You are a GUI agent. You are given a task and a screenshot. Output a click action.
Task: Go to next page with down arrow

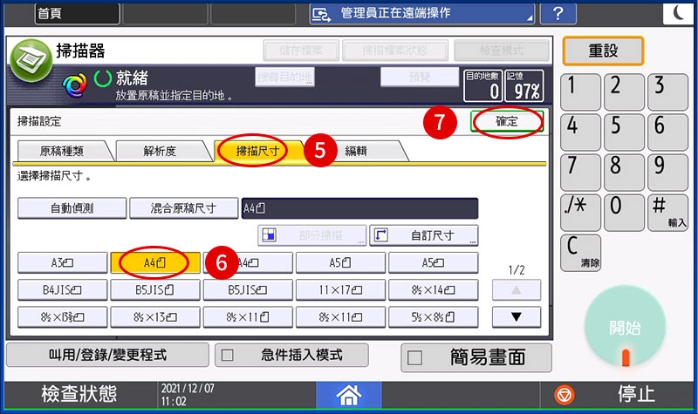coord(517,317)
